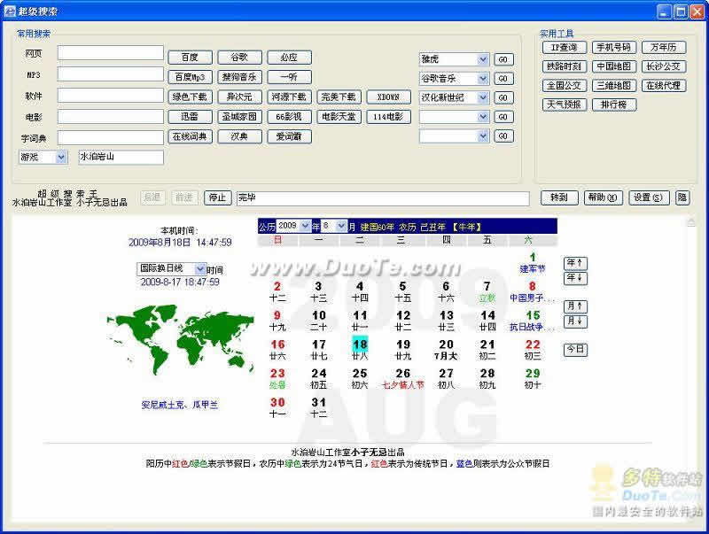Click the 一听 music button
709x534 pixels.
click(290, 77)
